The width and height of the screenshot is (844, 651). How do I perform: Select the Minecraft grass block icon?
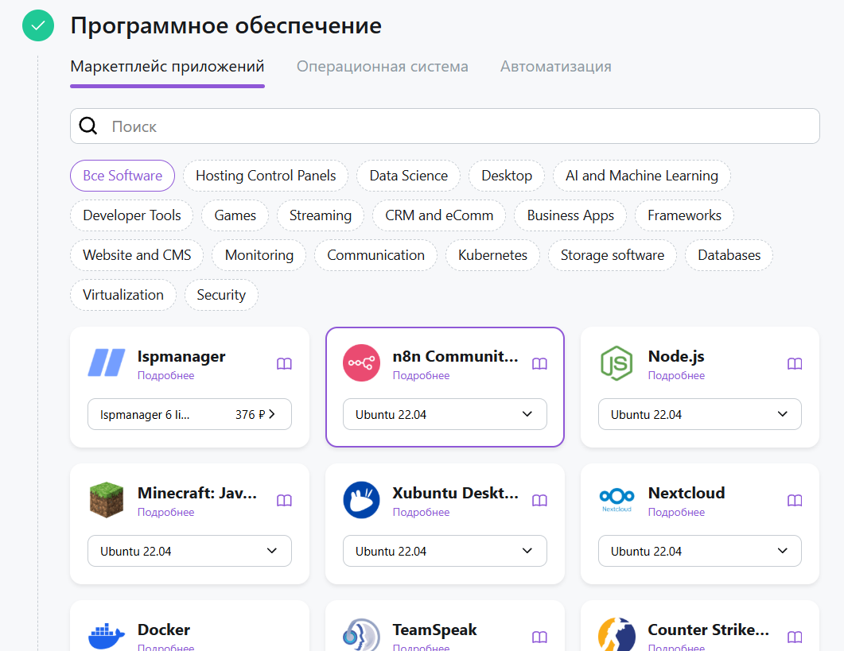coord(107,500)
